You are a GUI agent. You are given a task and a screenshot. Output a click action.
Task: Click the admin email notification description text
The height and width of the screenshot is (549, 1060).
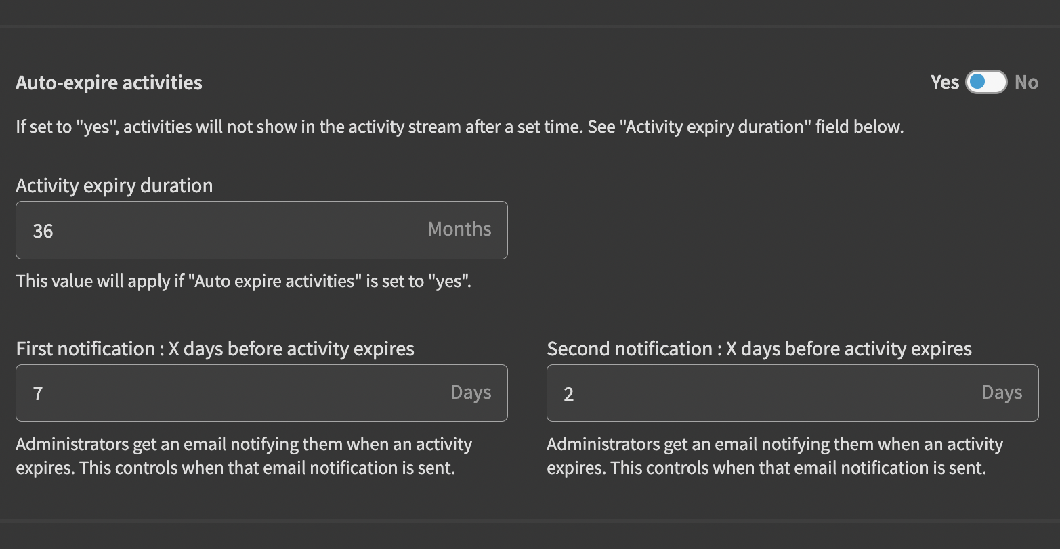244,455
